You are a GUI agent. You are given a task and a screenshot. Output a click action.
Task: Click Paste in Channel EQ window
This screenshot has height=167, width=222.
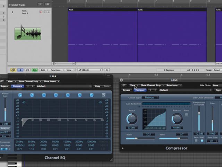[106, 86]
